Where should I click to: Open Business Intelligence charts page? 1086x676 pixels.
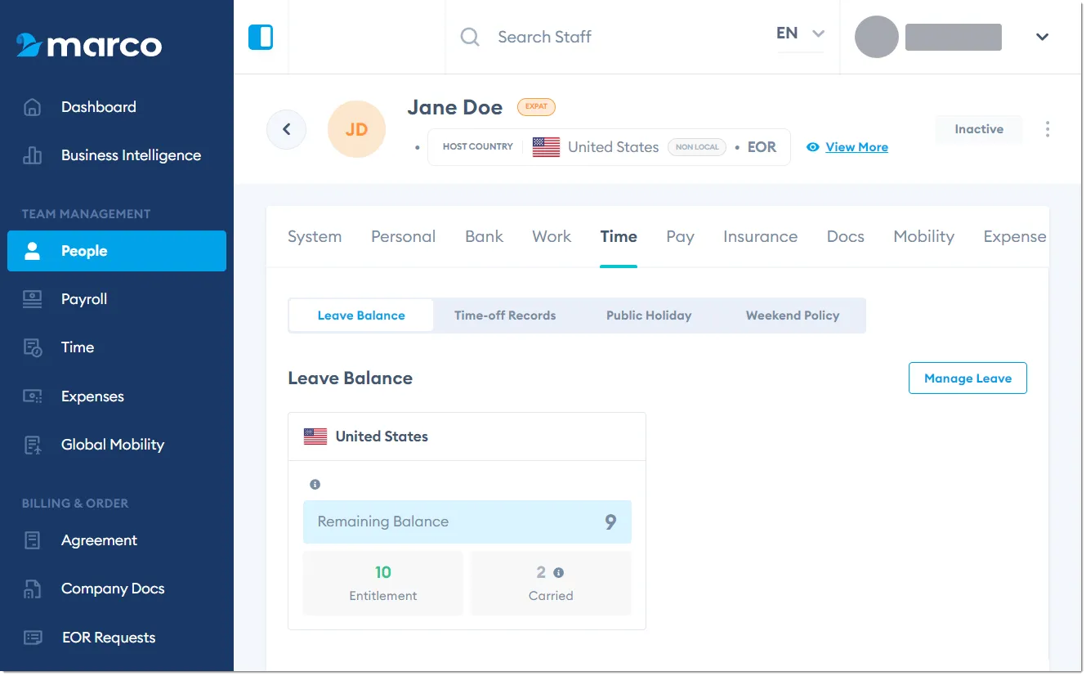(x=131, y=155)
